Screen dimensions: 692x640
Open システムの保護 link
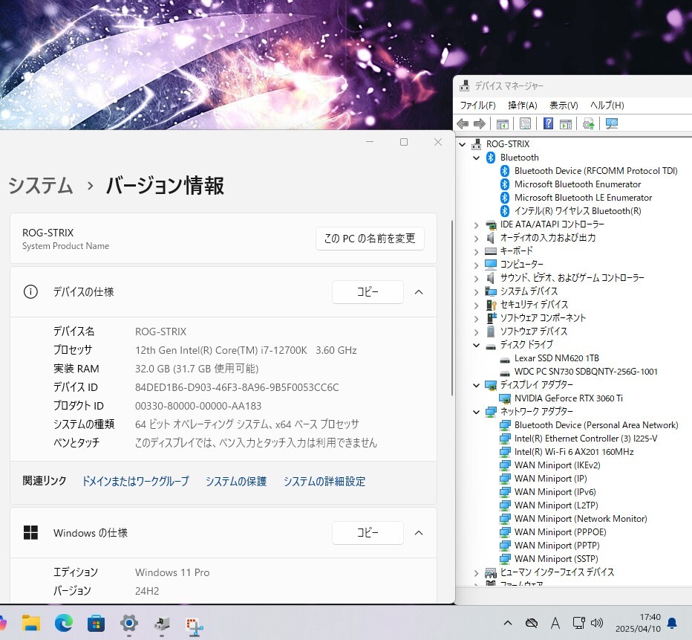(x=236, y=481)
